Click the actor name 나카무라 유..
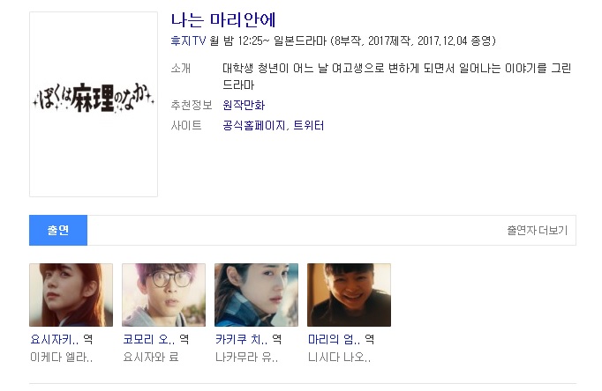This screenshot has width=602, height=391. coord(247,357)
